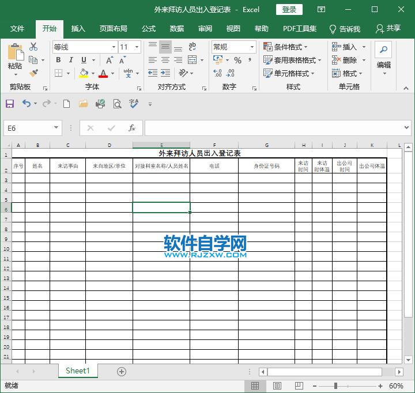
Task: Click the Open folder icon
Action: [x=83, y=104]
